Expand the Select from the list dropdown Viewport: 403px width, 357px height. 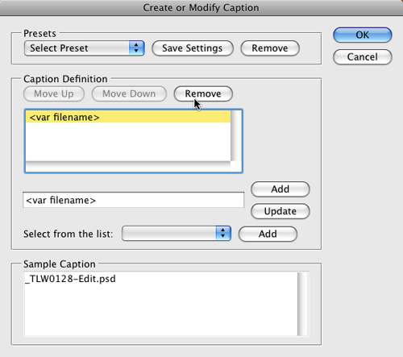(177, 234)
